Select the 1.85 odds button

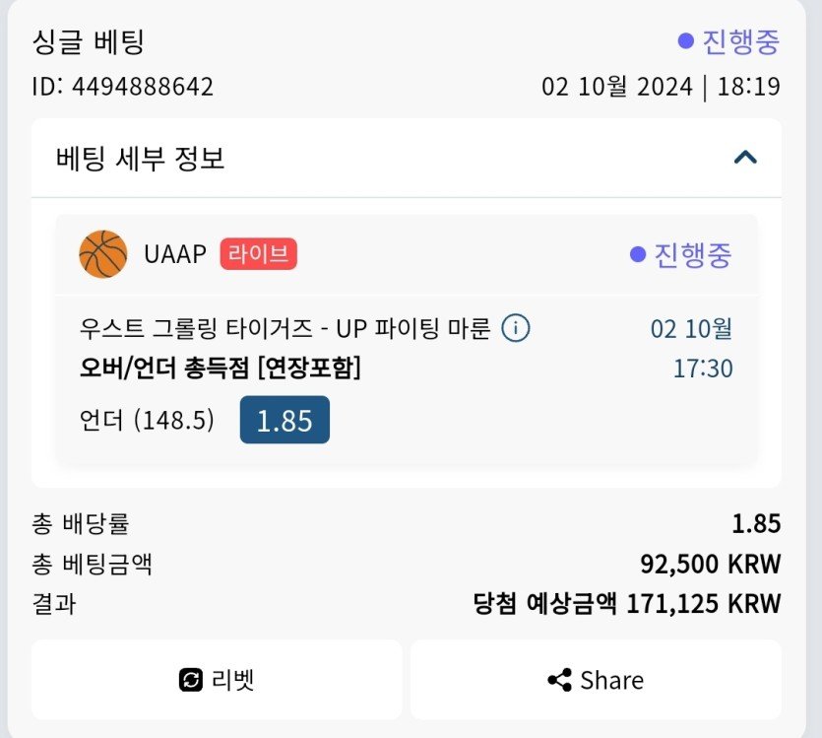285,421
